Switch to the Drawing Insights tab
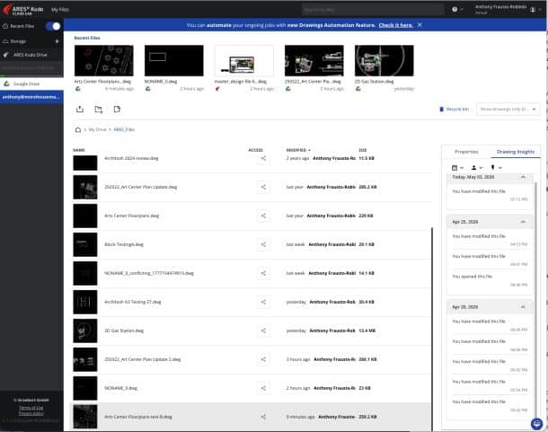Image resolution: width=548 pixels, height=432 pixels. (x=516, y=152)
